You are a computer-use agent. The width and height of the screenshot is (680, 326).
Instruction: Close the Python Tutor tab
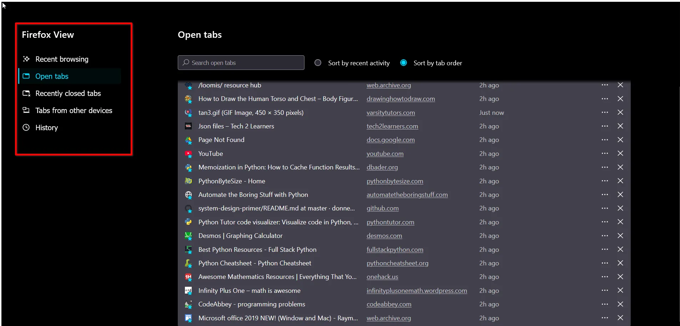click(620, 222)
